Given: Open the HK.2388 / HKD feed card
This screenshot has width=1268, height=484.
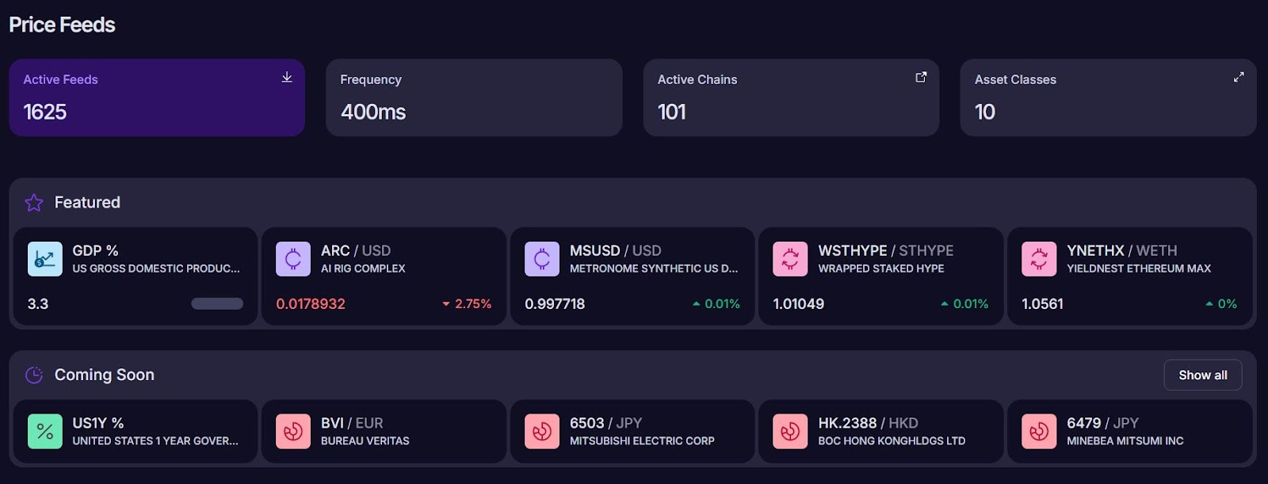Looking at the screenshot, I should click(x=880, y=432).
